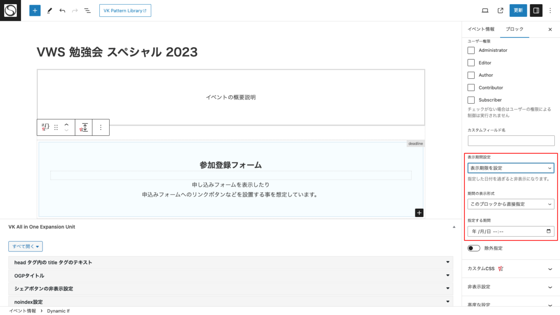Click the VK Pattern Library button
560x315 pixels.
click(125, 10)
